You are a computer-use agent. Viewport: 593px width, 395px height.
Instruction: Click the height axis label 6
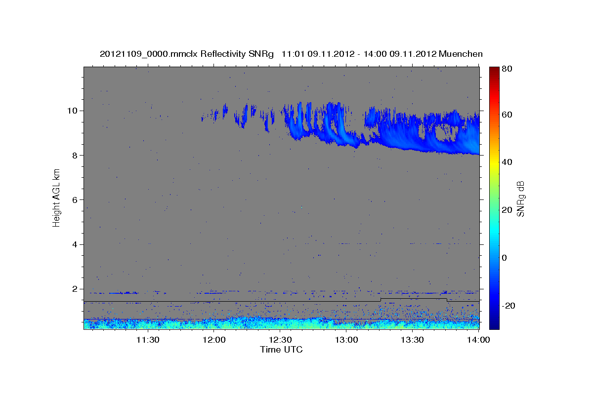(76, 199)
